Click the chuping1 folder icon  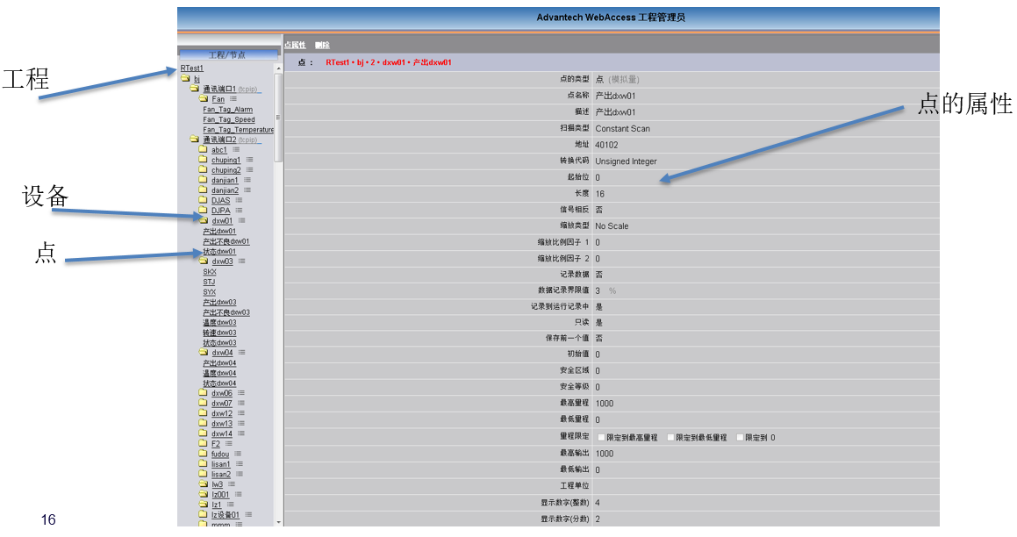203,160
